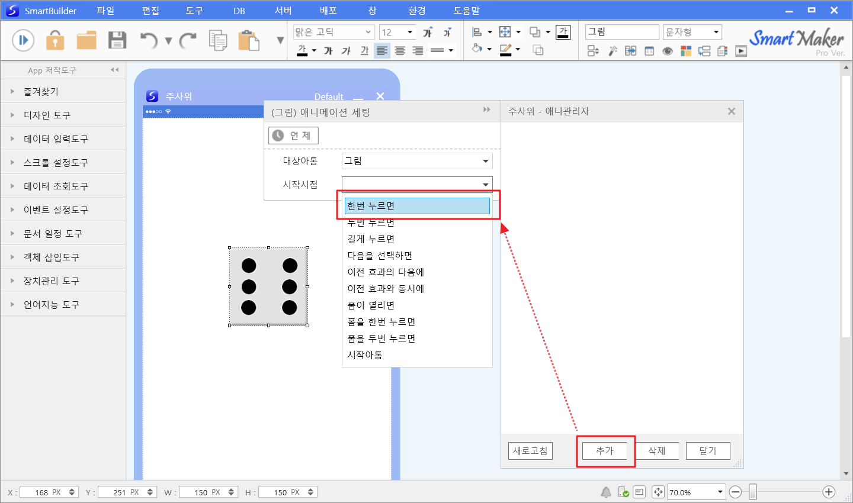Viewport: 853px width, 503px height.
Task: Click the 닫기 button
Action: [708, 451]
